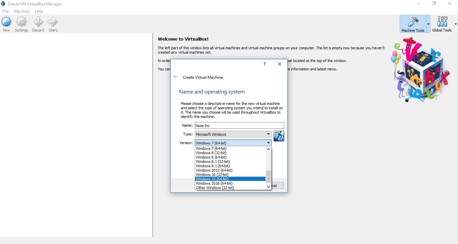Open the Help menu
Screen dimensions: 458x244
(39, 11)
